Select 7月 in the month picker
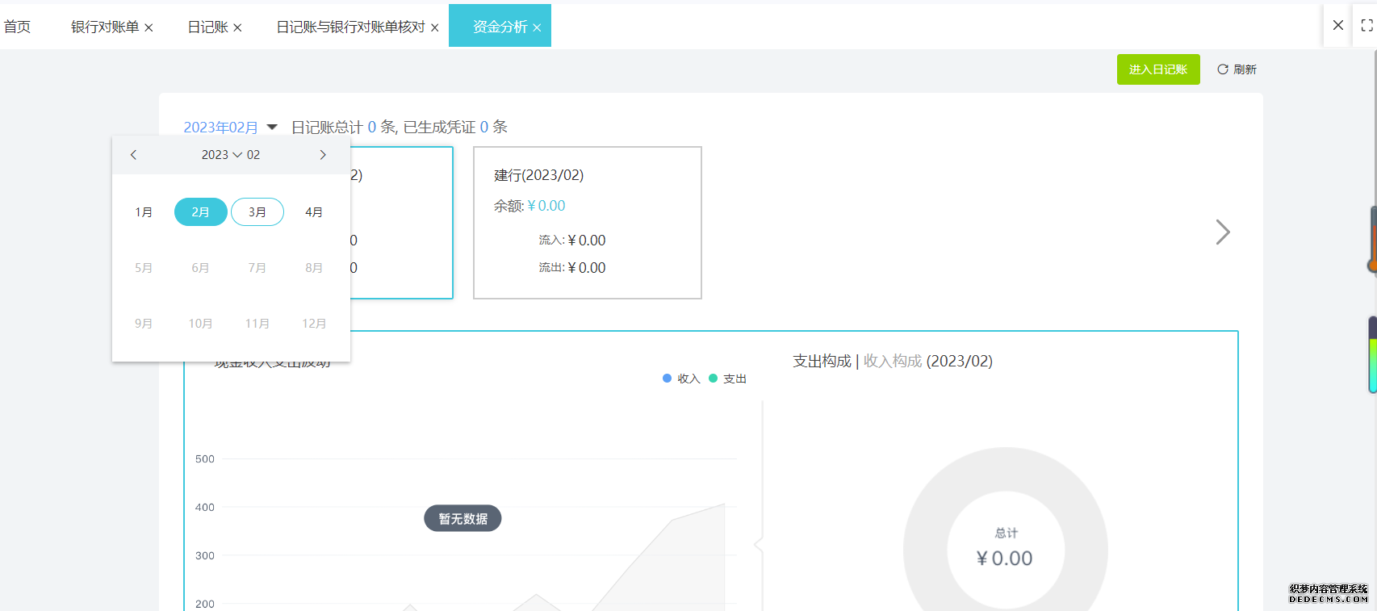Viewport: 1377px width, 611px height. [x=257, y=267]
